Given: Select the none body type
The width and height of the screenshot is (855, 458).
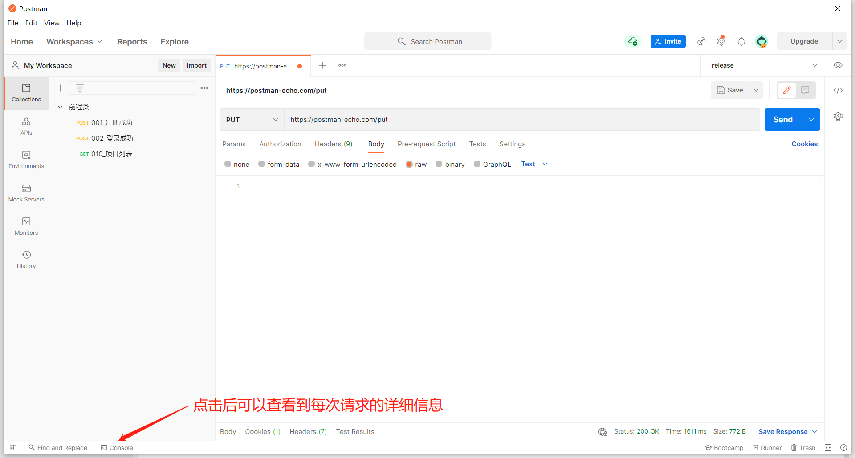Looking at the screenshot, I should point(237,164).
